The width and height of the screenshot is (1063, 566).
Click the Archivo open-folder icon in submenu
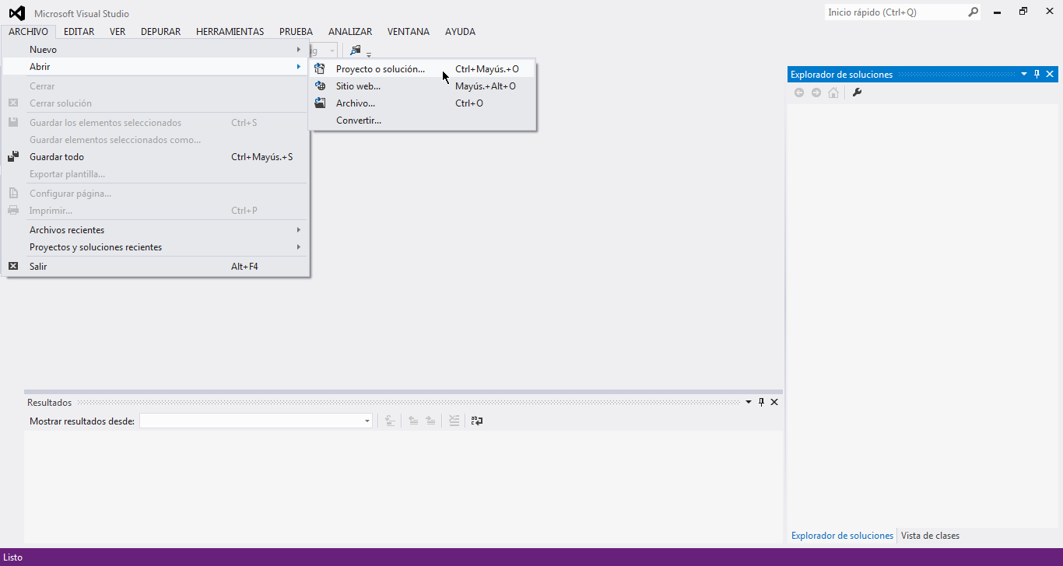(320, 103)
